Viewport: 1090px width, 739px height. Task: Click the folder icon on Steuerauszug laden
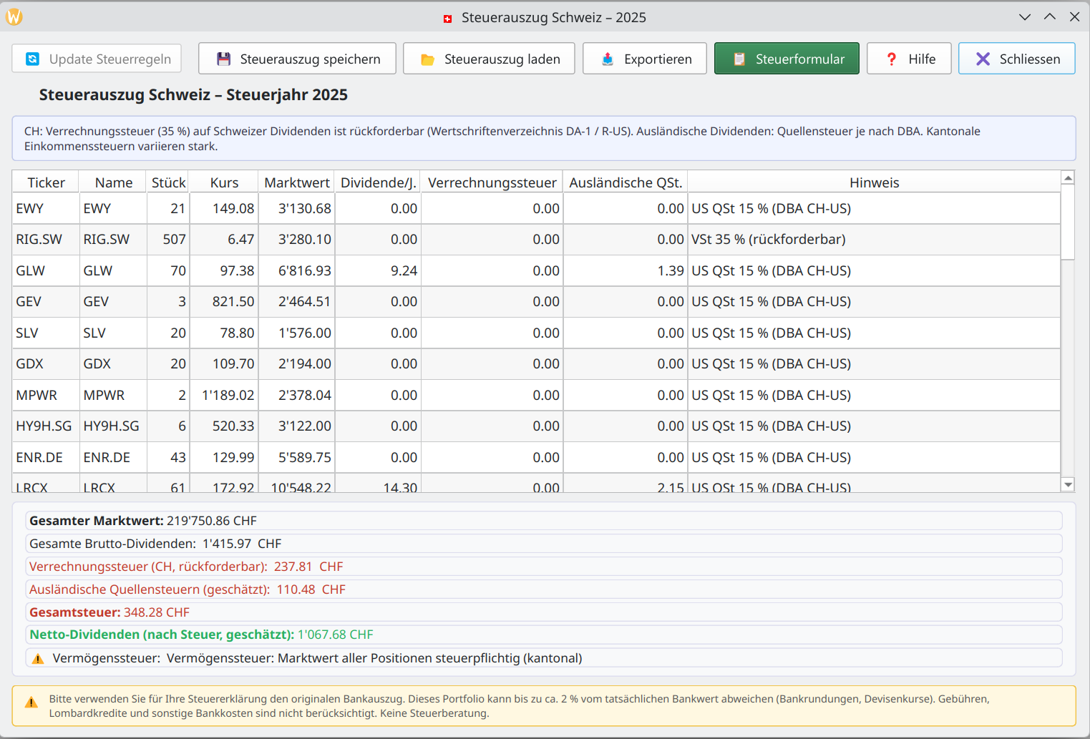427,59
